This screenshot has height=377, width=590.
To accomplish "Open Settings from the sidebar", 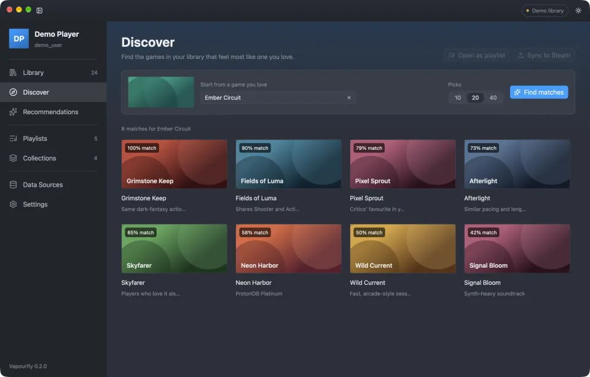I will [53, 204].
